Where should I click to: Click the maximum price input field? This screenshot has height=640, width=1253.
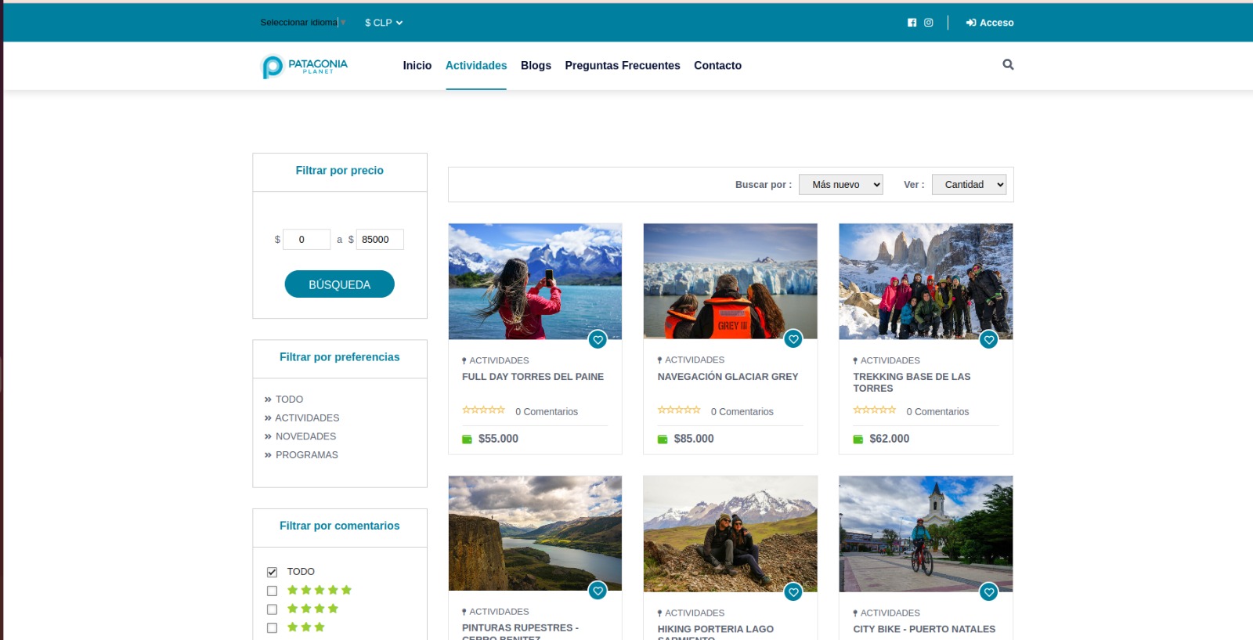[380, 240]
